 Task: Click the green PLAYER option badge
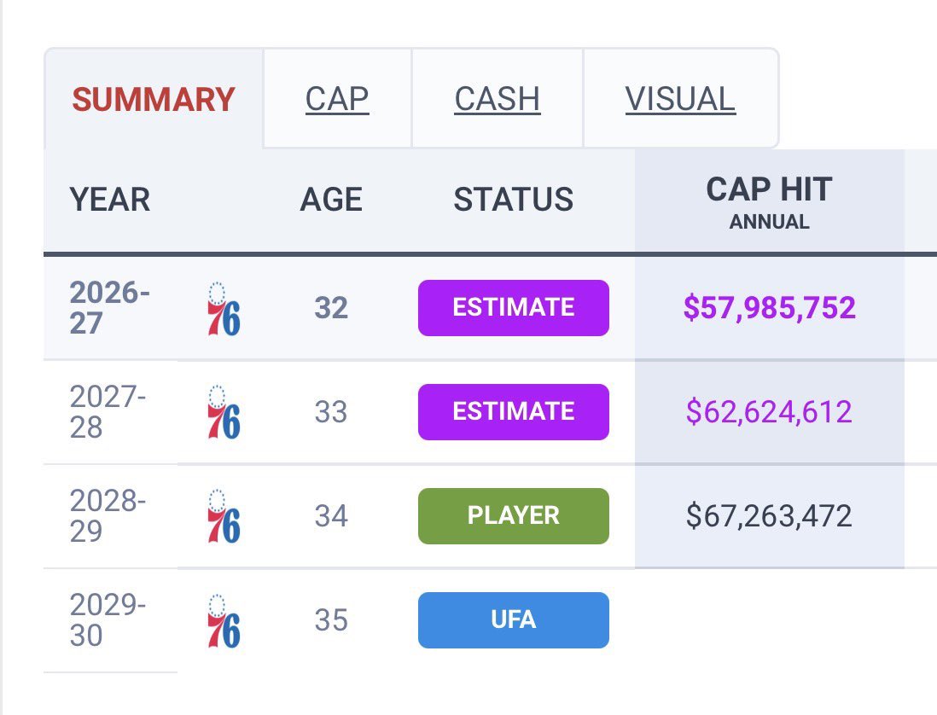(x=514, y=515)
